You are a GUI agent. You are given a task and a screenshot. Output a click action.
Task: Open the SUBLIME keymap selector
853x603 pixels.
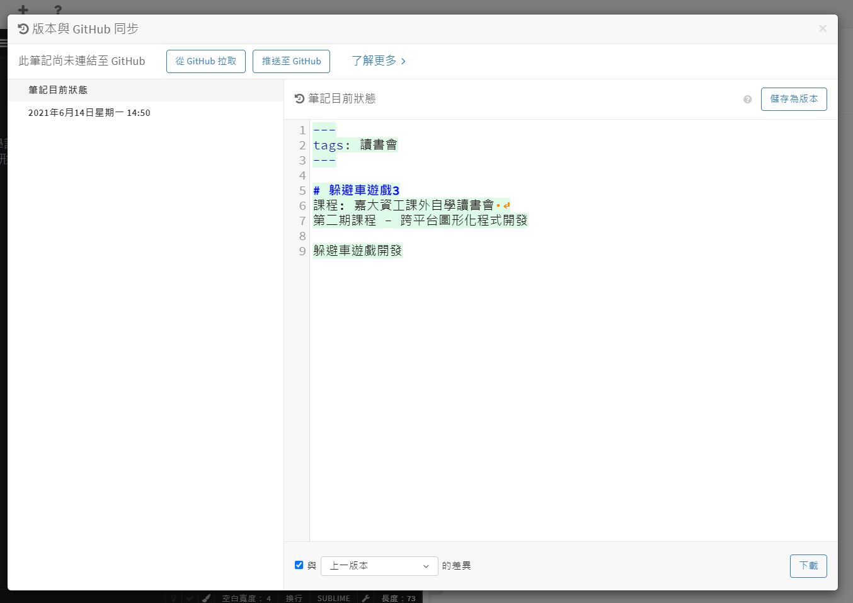tap(333, 598)
